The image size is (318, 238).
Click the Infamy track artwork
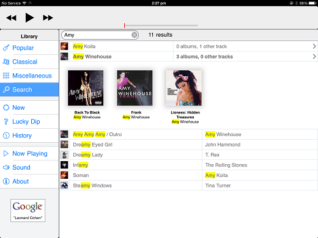[x=64, y=165]
